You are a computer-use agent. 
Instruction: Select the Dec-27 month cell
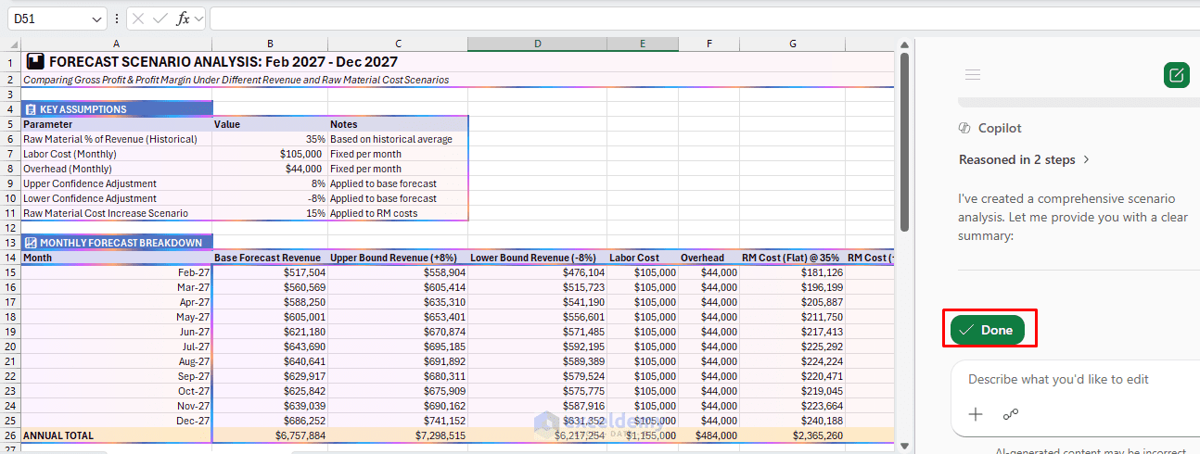116,421
